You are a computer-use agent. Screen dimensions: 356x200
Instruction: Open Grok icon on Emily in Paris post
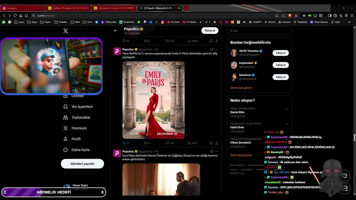(212, 49)
